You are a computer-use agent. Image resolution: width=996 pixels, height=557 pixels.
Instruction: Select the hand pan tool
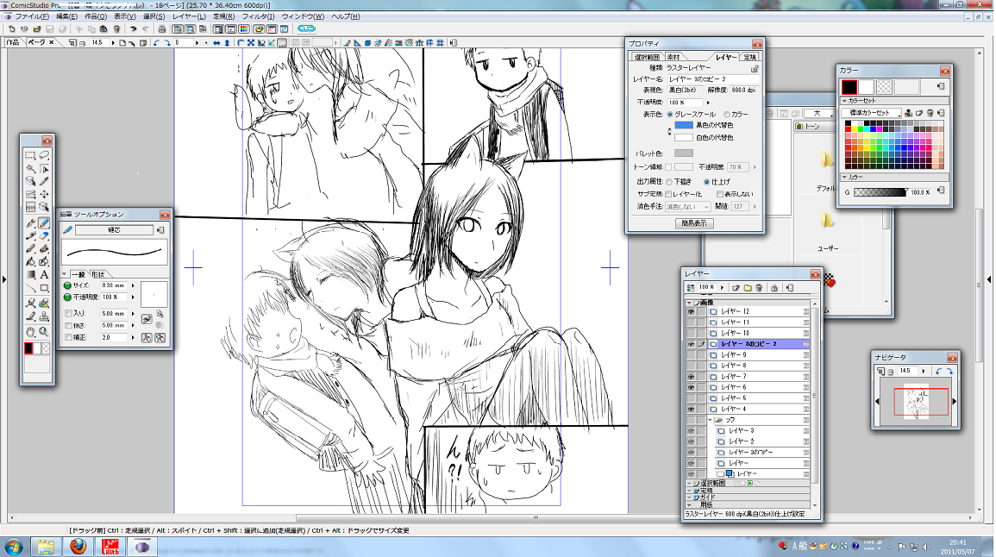point(30,332)
